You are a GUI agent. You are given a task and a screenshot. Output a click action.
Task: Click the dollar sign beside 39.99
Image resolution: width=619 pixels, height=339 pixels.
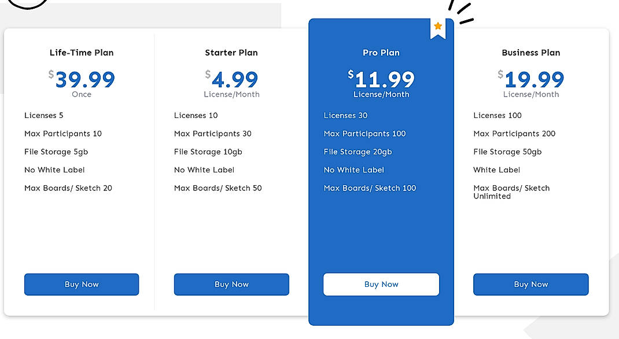(x=51, y=74)
